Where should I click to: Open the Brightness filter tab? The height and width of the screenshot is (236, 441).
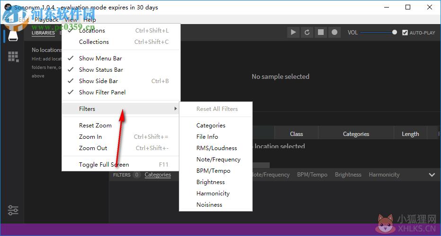click(x=348, y=175)
